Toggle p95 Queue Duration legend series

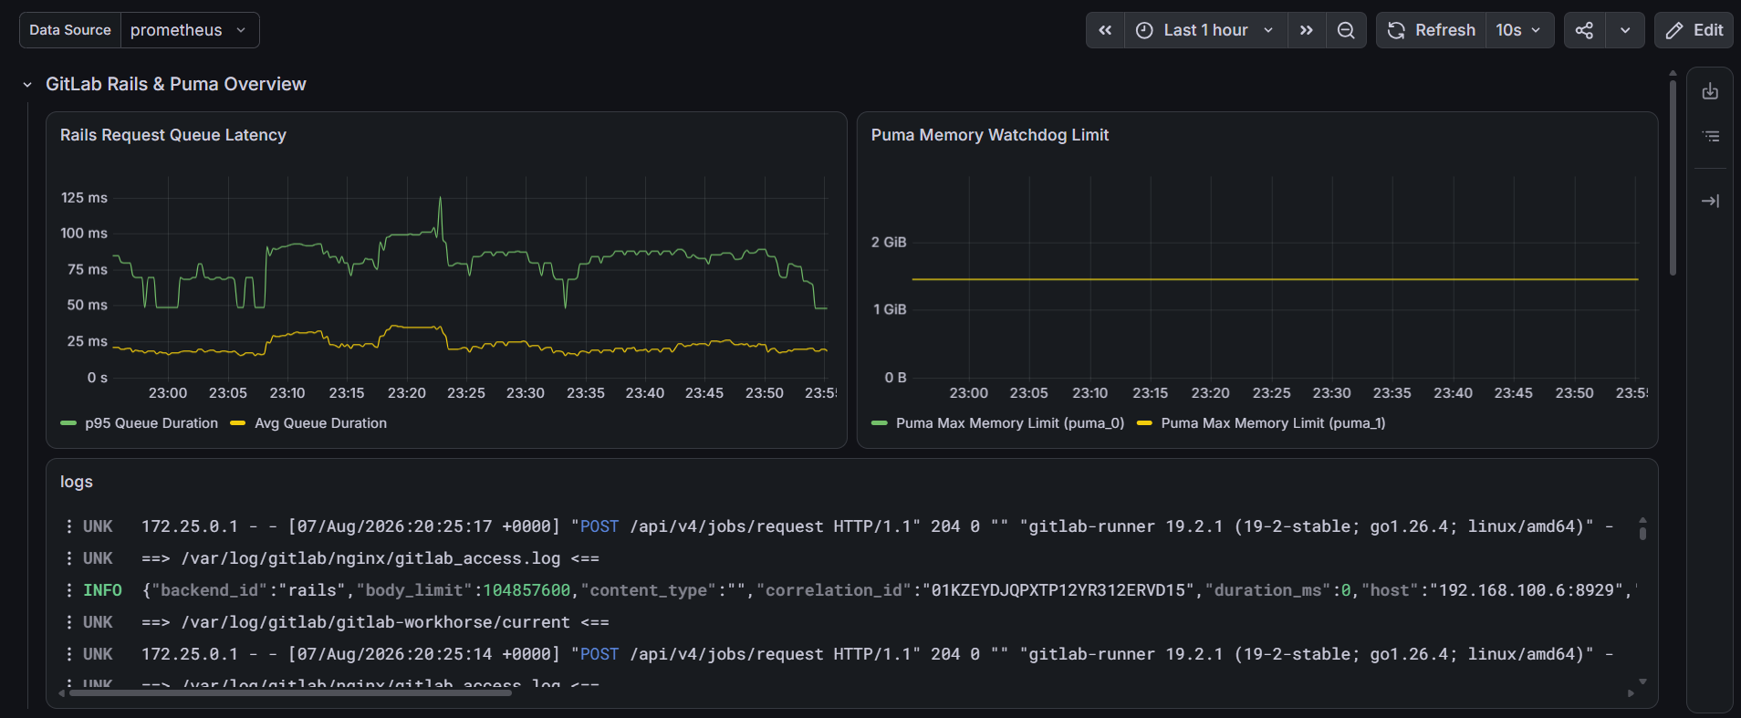pyautogui.click(x=151, y=423)
